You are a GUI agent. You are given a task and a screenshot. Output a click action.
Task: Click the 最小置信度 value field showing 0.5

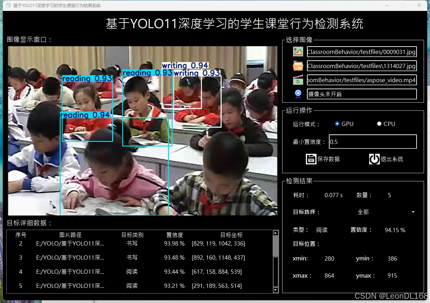coord(373,141)
